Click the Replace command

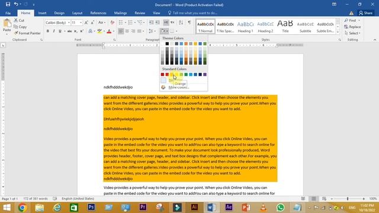pyautogui.click(x=352, y=27)
